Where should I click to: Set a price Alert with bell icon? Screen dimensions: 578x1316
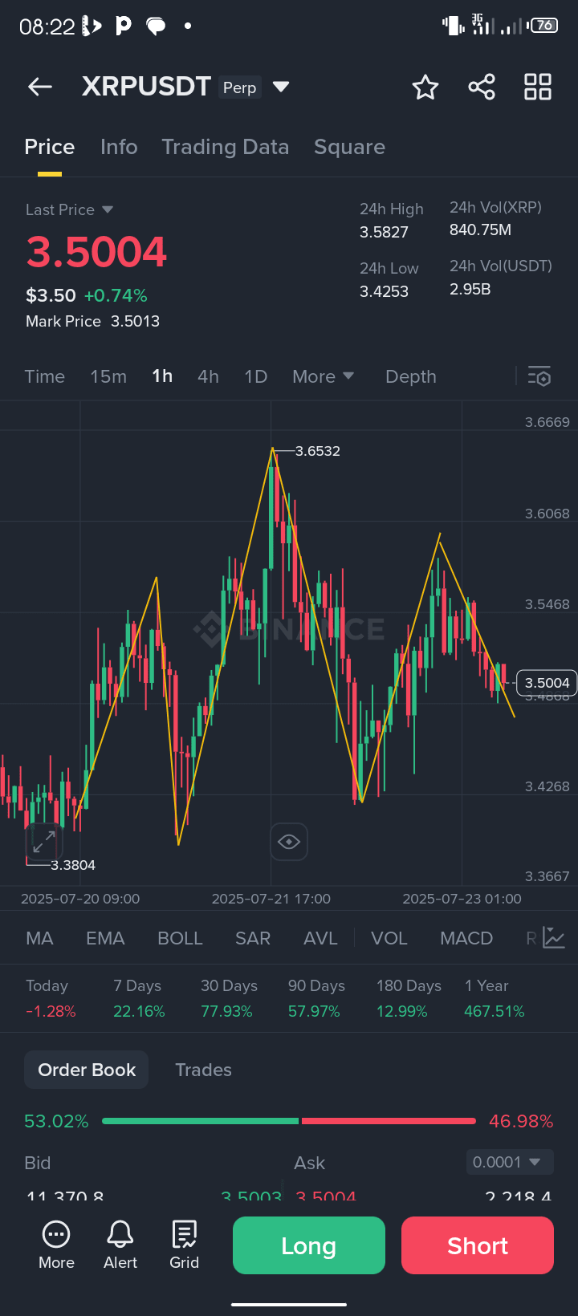click(120, 1245)
